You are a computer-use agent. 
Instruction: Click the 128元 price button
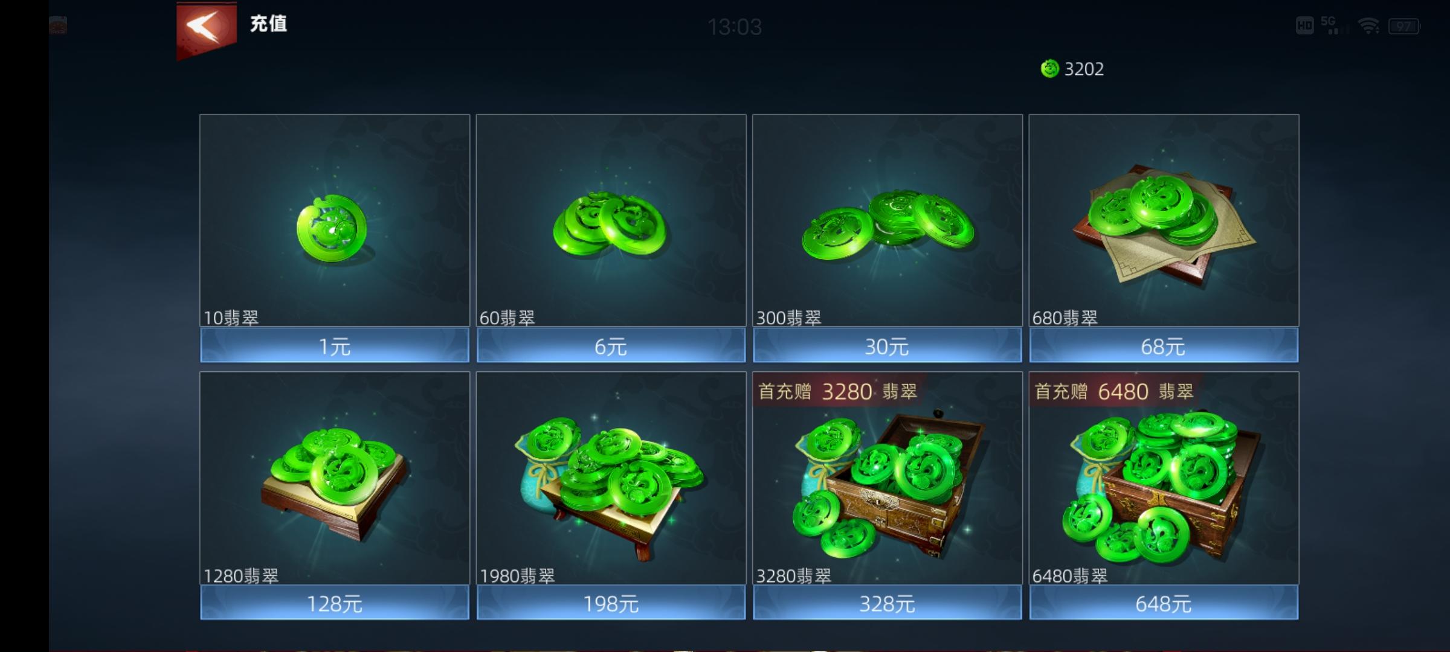point(335,603)
